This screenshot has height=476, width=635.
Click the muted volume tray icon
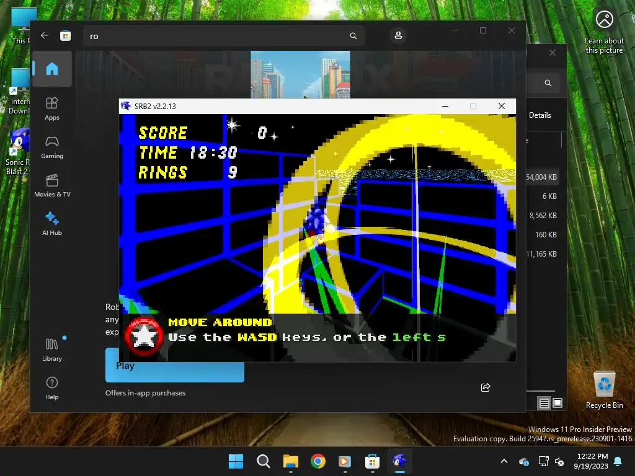click(560, 461)
